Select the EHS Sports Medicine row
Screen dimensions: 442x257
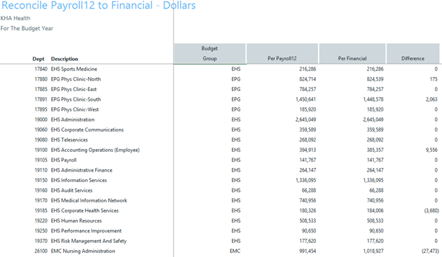(x=221, y=69)
